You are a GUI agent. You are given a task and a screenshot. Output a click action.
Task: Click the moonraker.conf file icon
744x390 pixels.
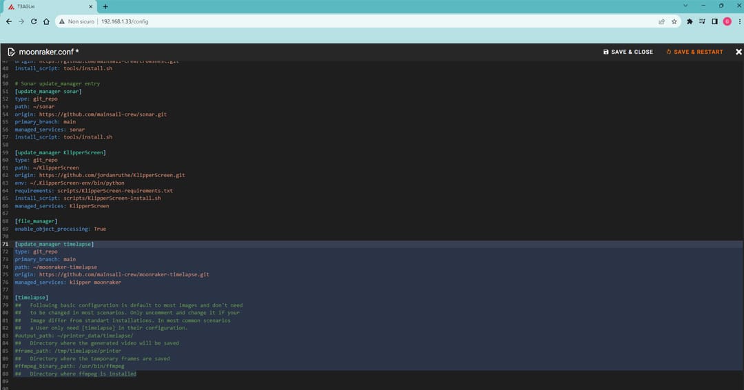[x=11, y=52]
